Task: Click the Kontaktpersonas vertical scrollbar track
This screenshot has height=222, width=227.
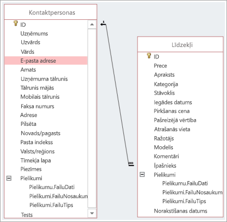Action: (92, 119)
